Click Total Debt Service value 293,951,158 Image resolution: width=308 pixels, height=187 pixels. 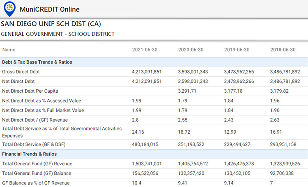pyautogui.click(x=283, y=144)
